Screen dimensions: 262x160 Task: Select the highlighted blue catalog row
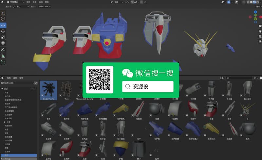[x=19, y=155]
